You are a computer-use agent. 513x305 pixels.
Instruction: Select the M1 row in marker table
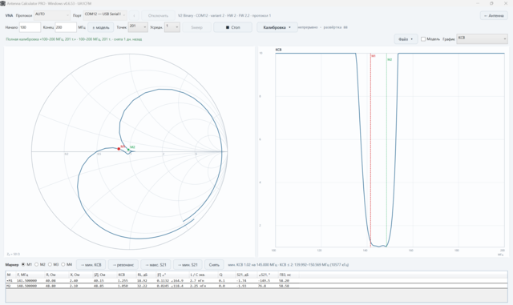tap(256, 280)
